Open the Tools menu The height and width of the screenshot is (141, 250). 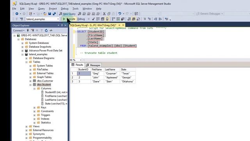[x=75, y=9]
